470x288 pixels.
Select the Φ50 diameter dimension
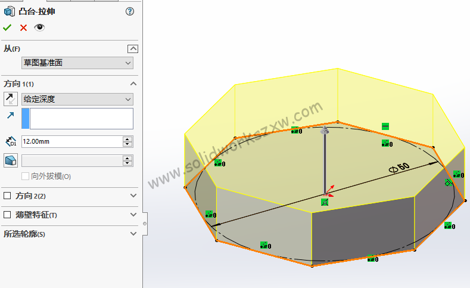(x=399, y=168)
